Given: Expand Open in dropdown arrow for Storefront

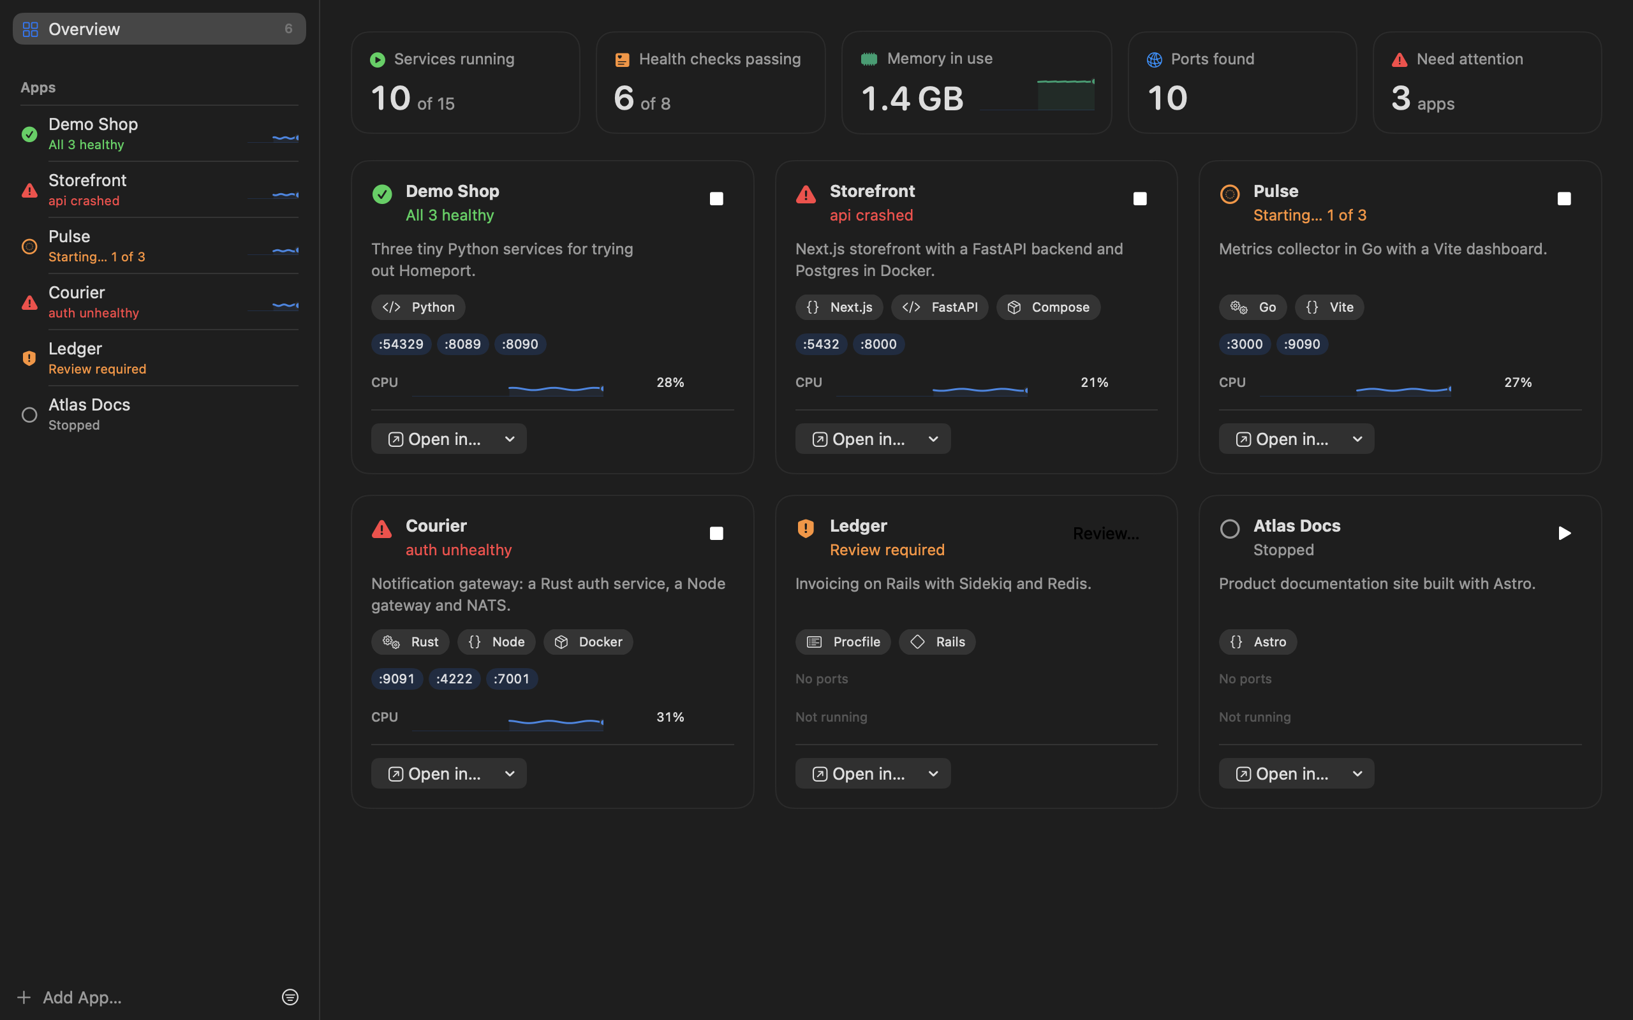Looking at the screenshot, I should 933,439.
